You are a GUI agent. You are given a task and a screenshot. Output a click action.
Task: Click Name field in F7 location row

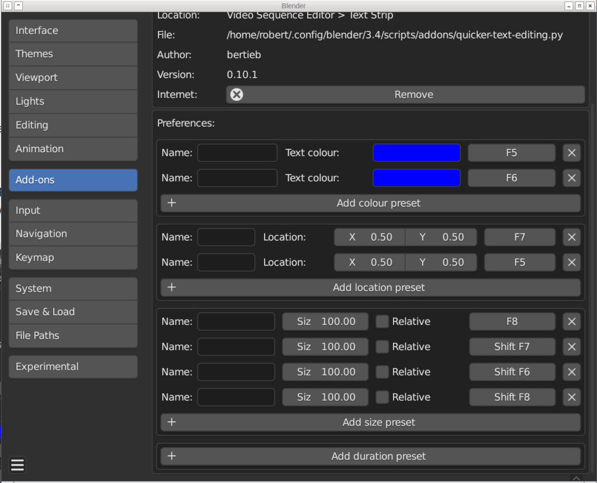click(226, 237)
